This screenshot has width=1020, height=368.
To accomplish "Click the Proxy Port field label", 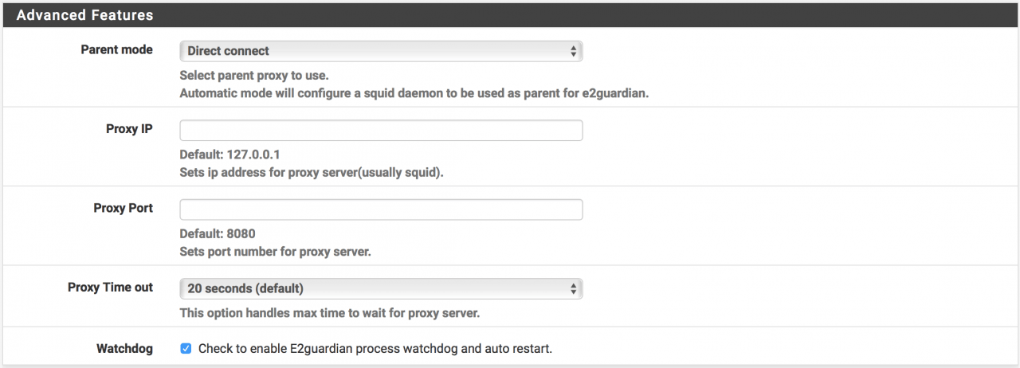I will click(123, 208).
